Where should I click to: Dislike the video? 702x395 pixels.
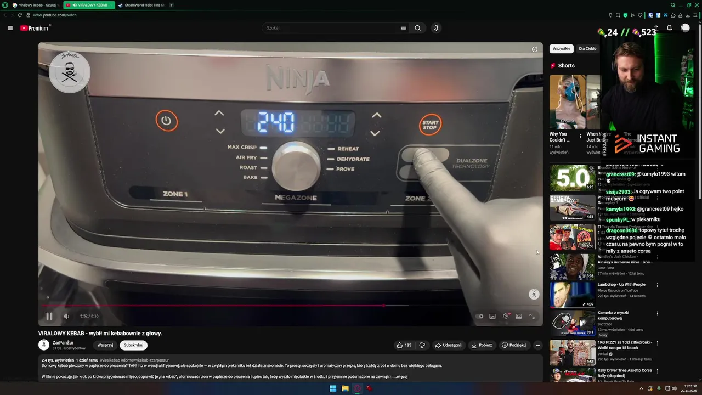coord(422,345)
